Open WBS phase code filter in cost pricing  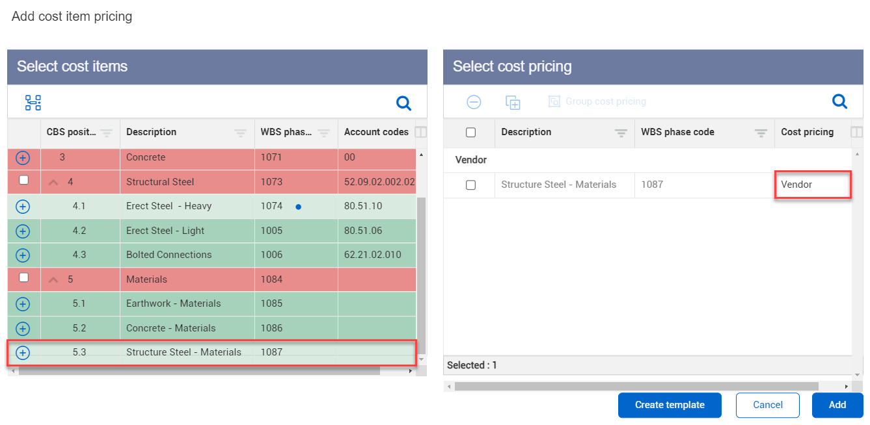point(760,133)
